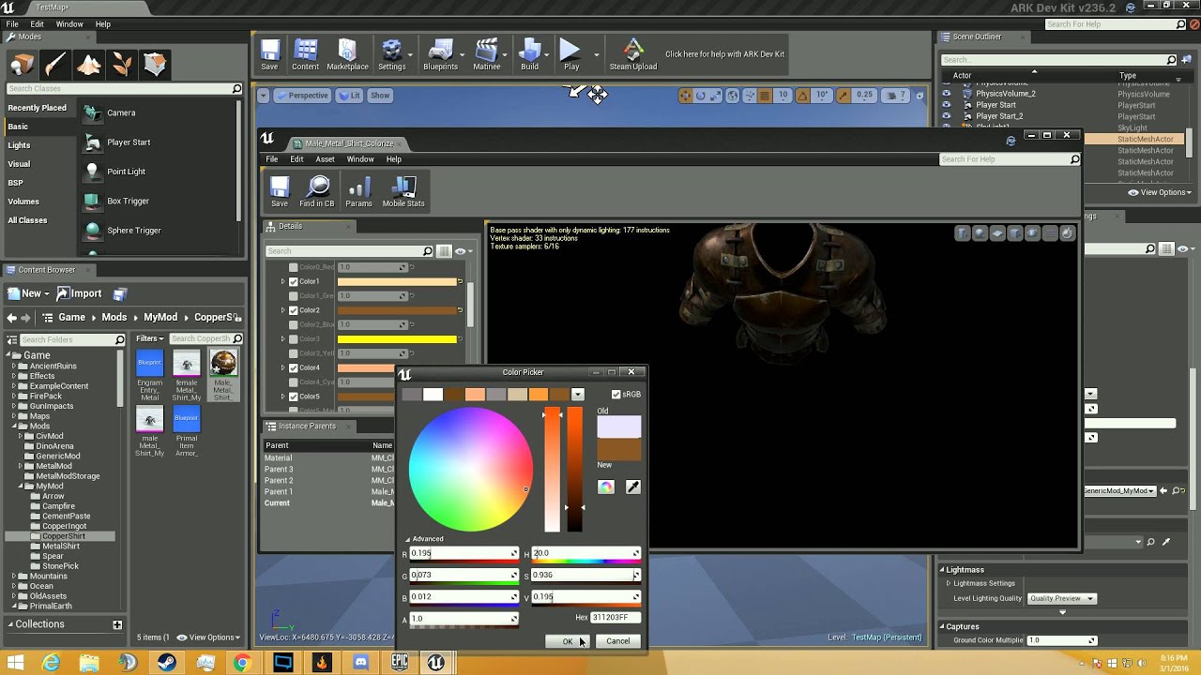Viewport: 1201px width, 675px height.
Task: Collapse the Collections section
Action: click(x=10, y=624)
